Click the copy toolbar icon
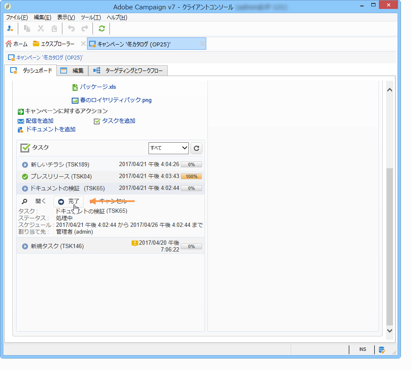Screen dimensions: 412x370 27,28
